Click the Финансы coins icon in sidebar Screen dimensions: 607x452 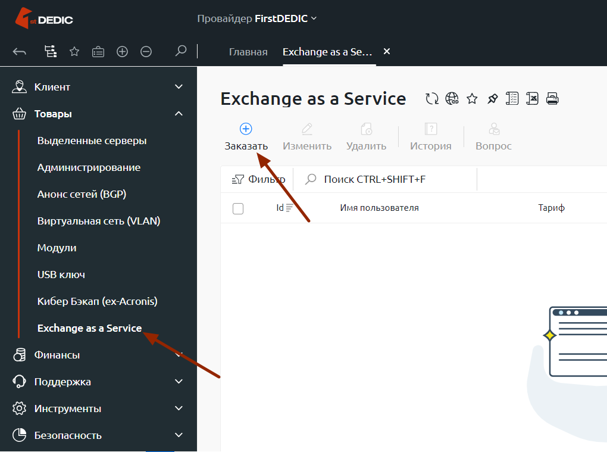pos(20,355)
